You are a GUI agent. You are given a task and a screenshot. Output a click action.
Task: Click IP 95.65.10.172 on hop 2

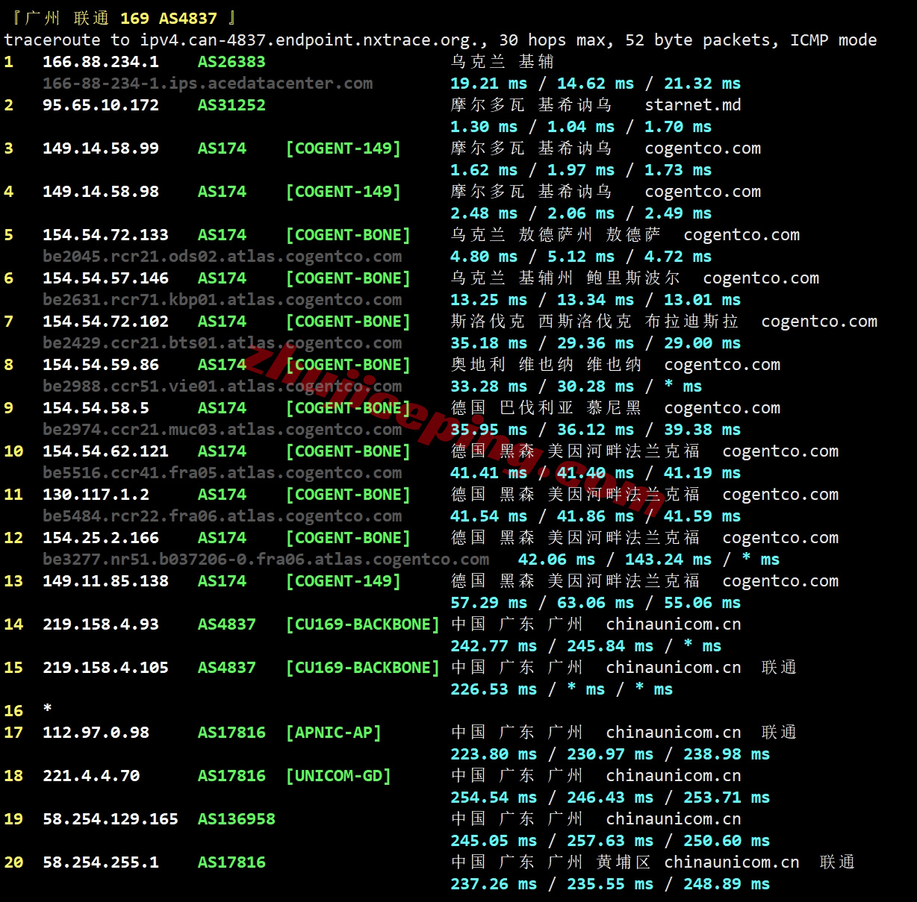pyautogui.click(x=101, y=105)
